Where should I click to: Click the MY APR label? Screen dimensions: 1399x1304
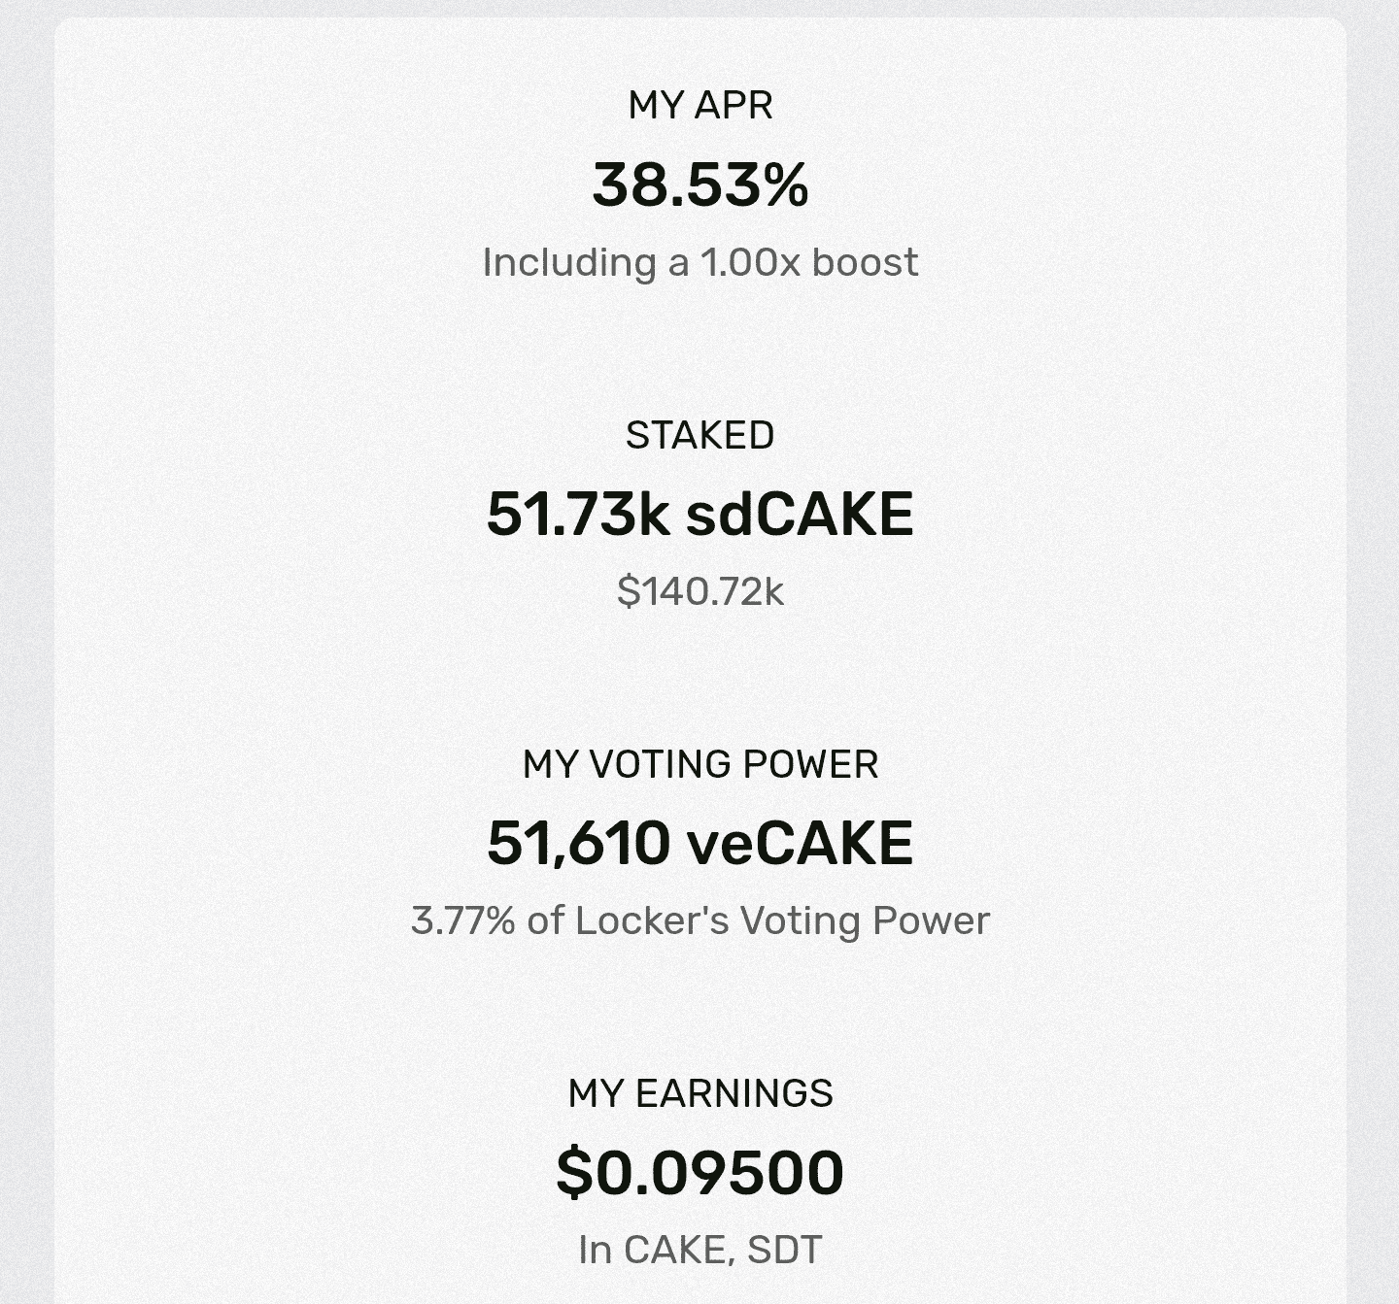pyautogui.click(x=699, y=106)
